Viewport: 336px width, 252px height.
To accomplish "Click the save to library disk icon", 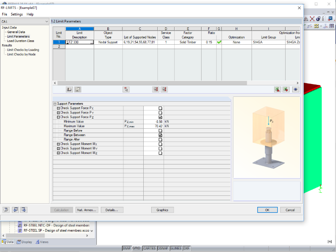I will pos(77,89).
